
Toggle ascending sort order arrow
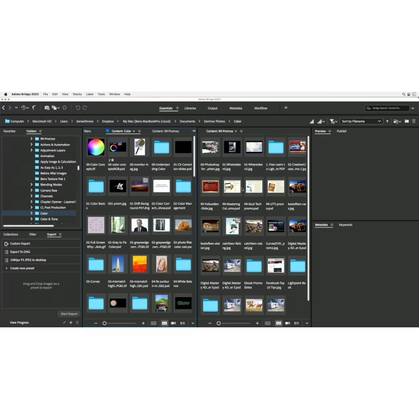pos(388,121)
